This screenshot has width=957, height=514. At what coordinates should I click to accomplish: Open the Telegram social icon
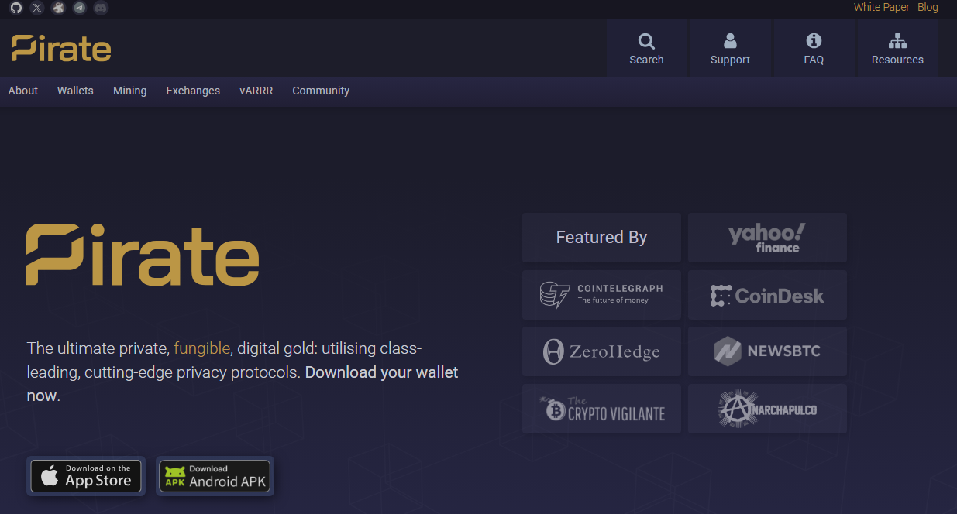coord(79,8)
